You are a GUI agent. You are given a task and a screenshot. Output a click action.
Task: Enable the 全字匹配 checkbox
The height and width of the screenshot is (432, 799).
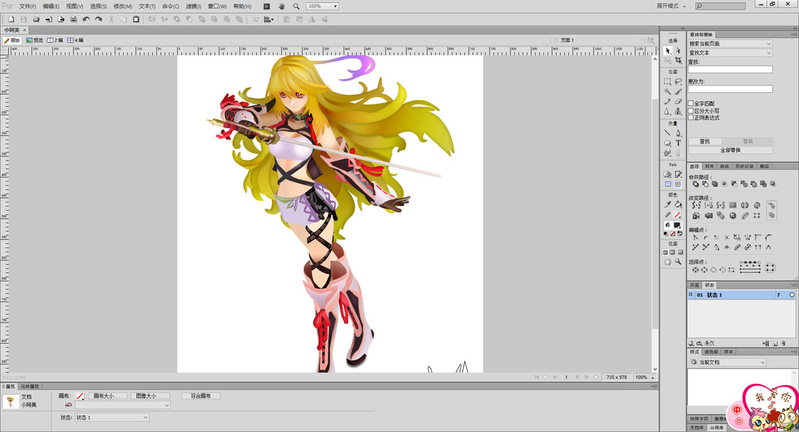(x=691, y=103)
